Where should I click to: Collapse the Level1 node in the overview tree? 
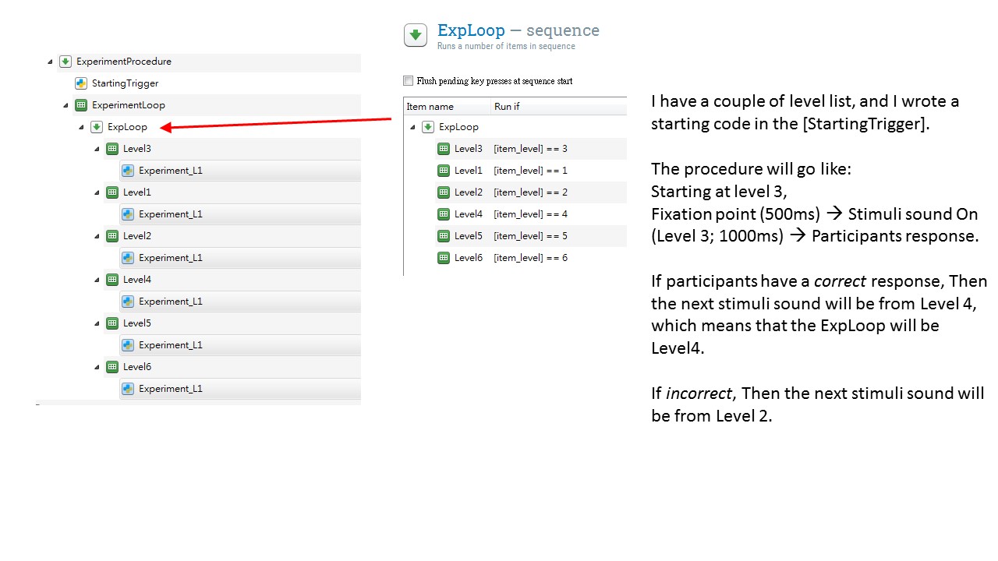(97, 192)
